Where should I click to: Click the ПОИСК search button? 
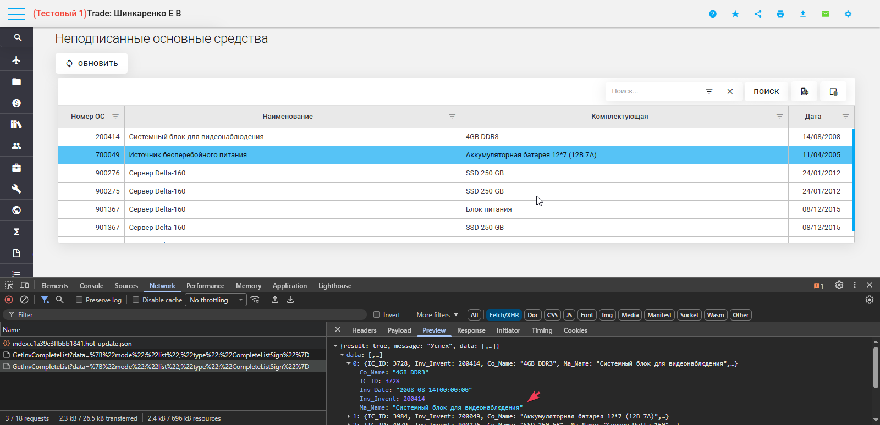[766, 91]
